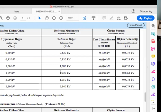Click the search magnifier icon in toolbar
The width and height of the screenshot is (161, 112).
pyautogui.click(x=1, y=18)
